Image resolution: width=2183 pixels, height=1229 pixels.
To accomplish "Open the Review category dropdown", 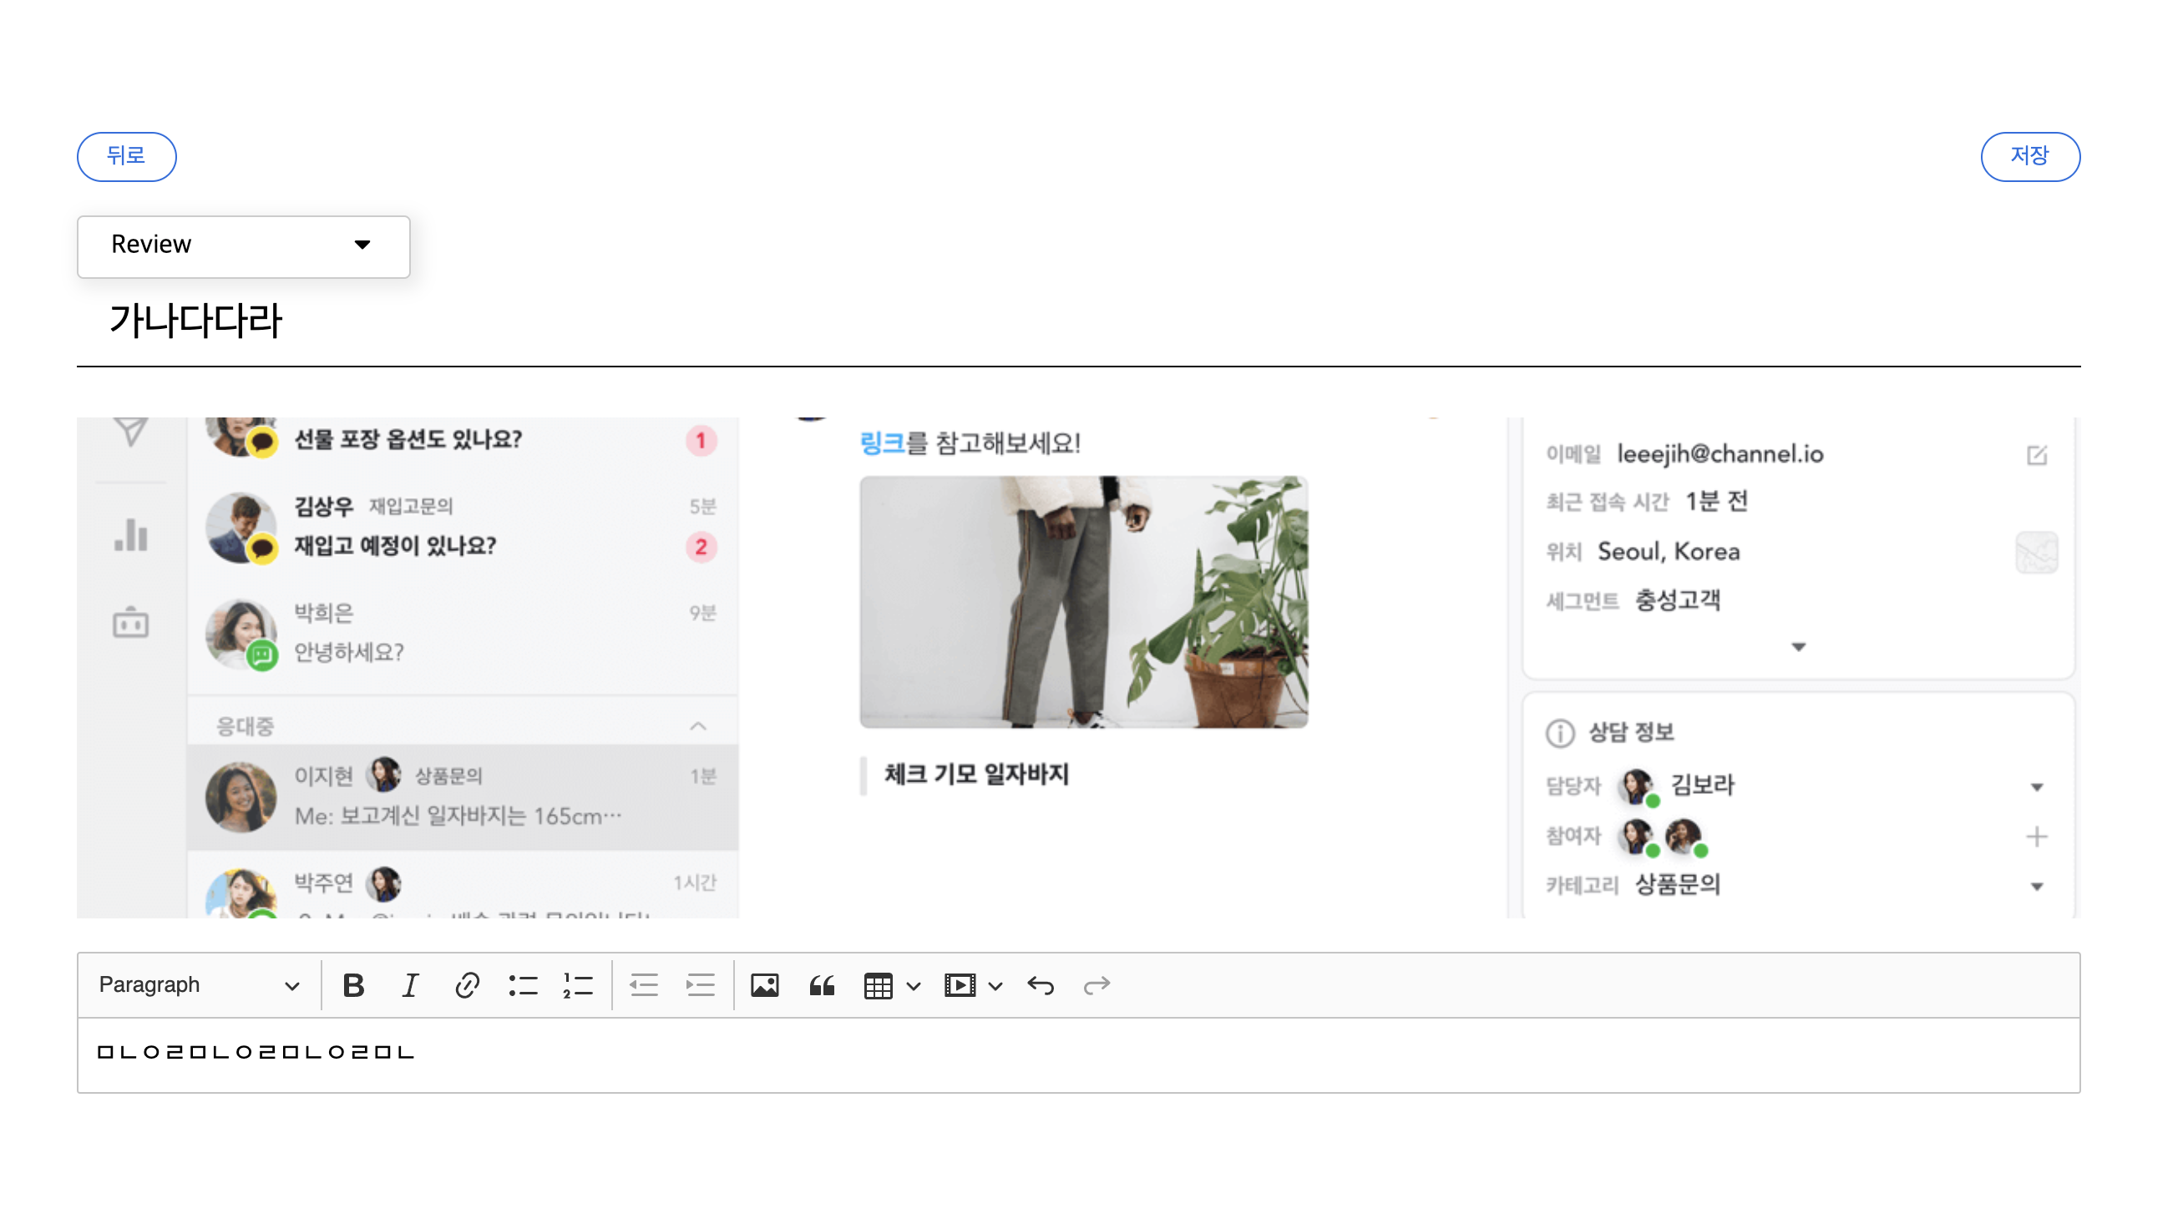I will (x=243, y=245).
